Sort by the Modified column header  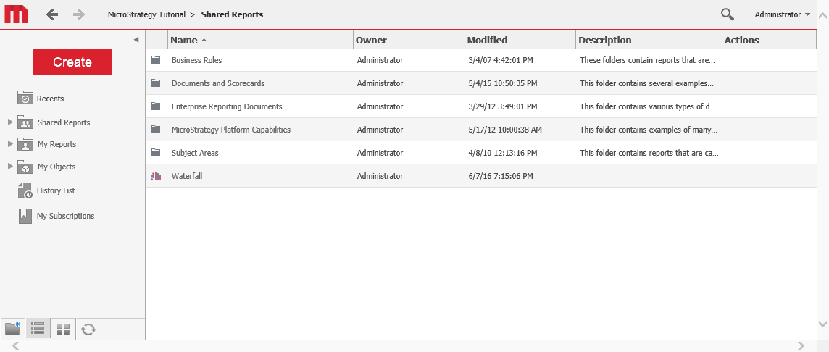pyautogui.click(x=487, y=41)
